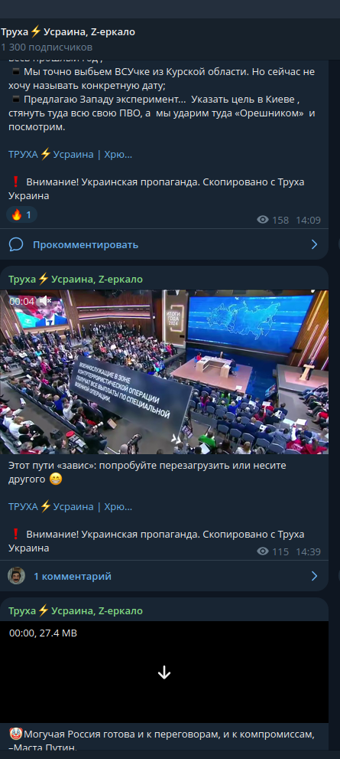The image size is (340, 759).
Task: Click the fire reaction on first post
Action: 21,214
